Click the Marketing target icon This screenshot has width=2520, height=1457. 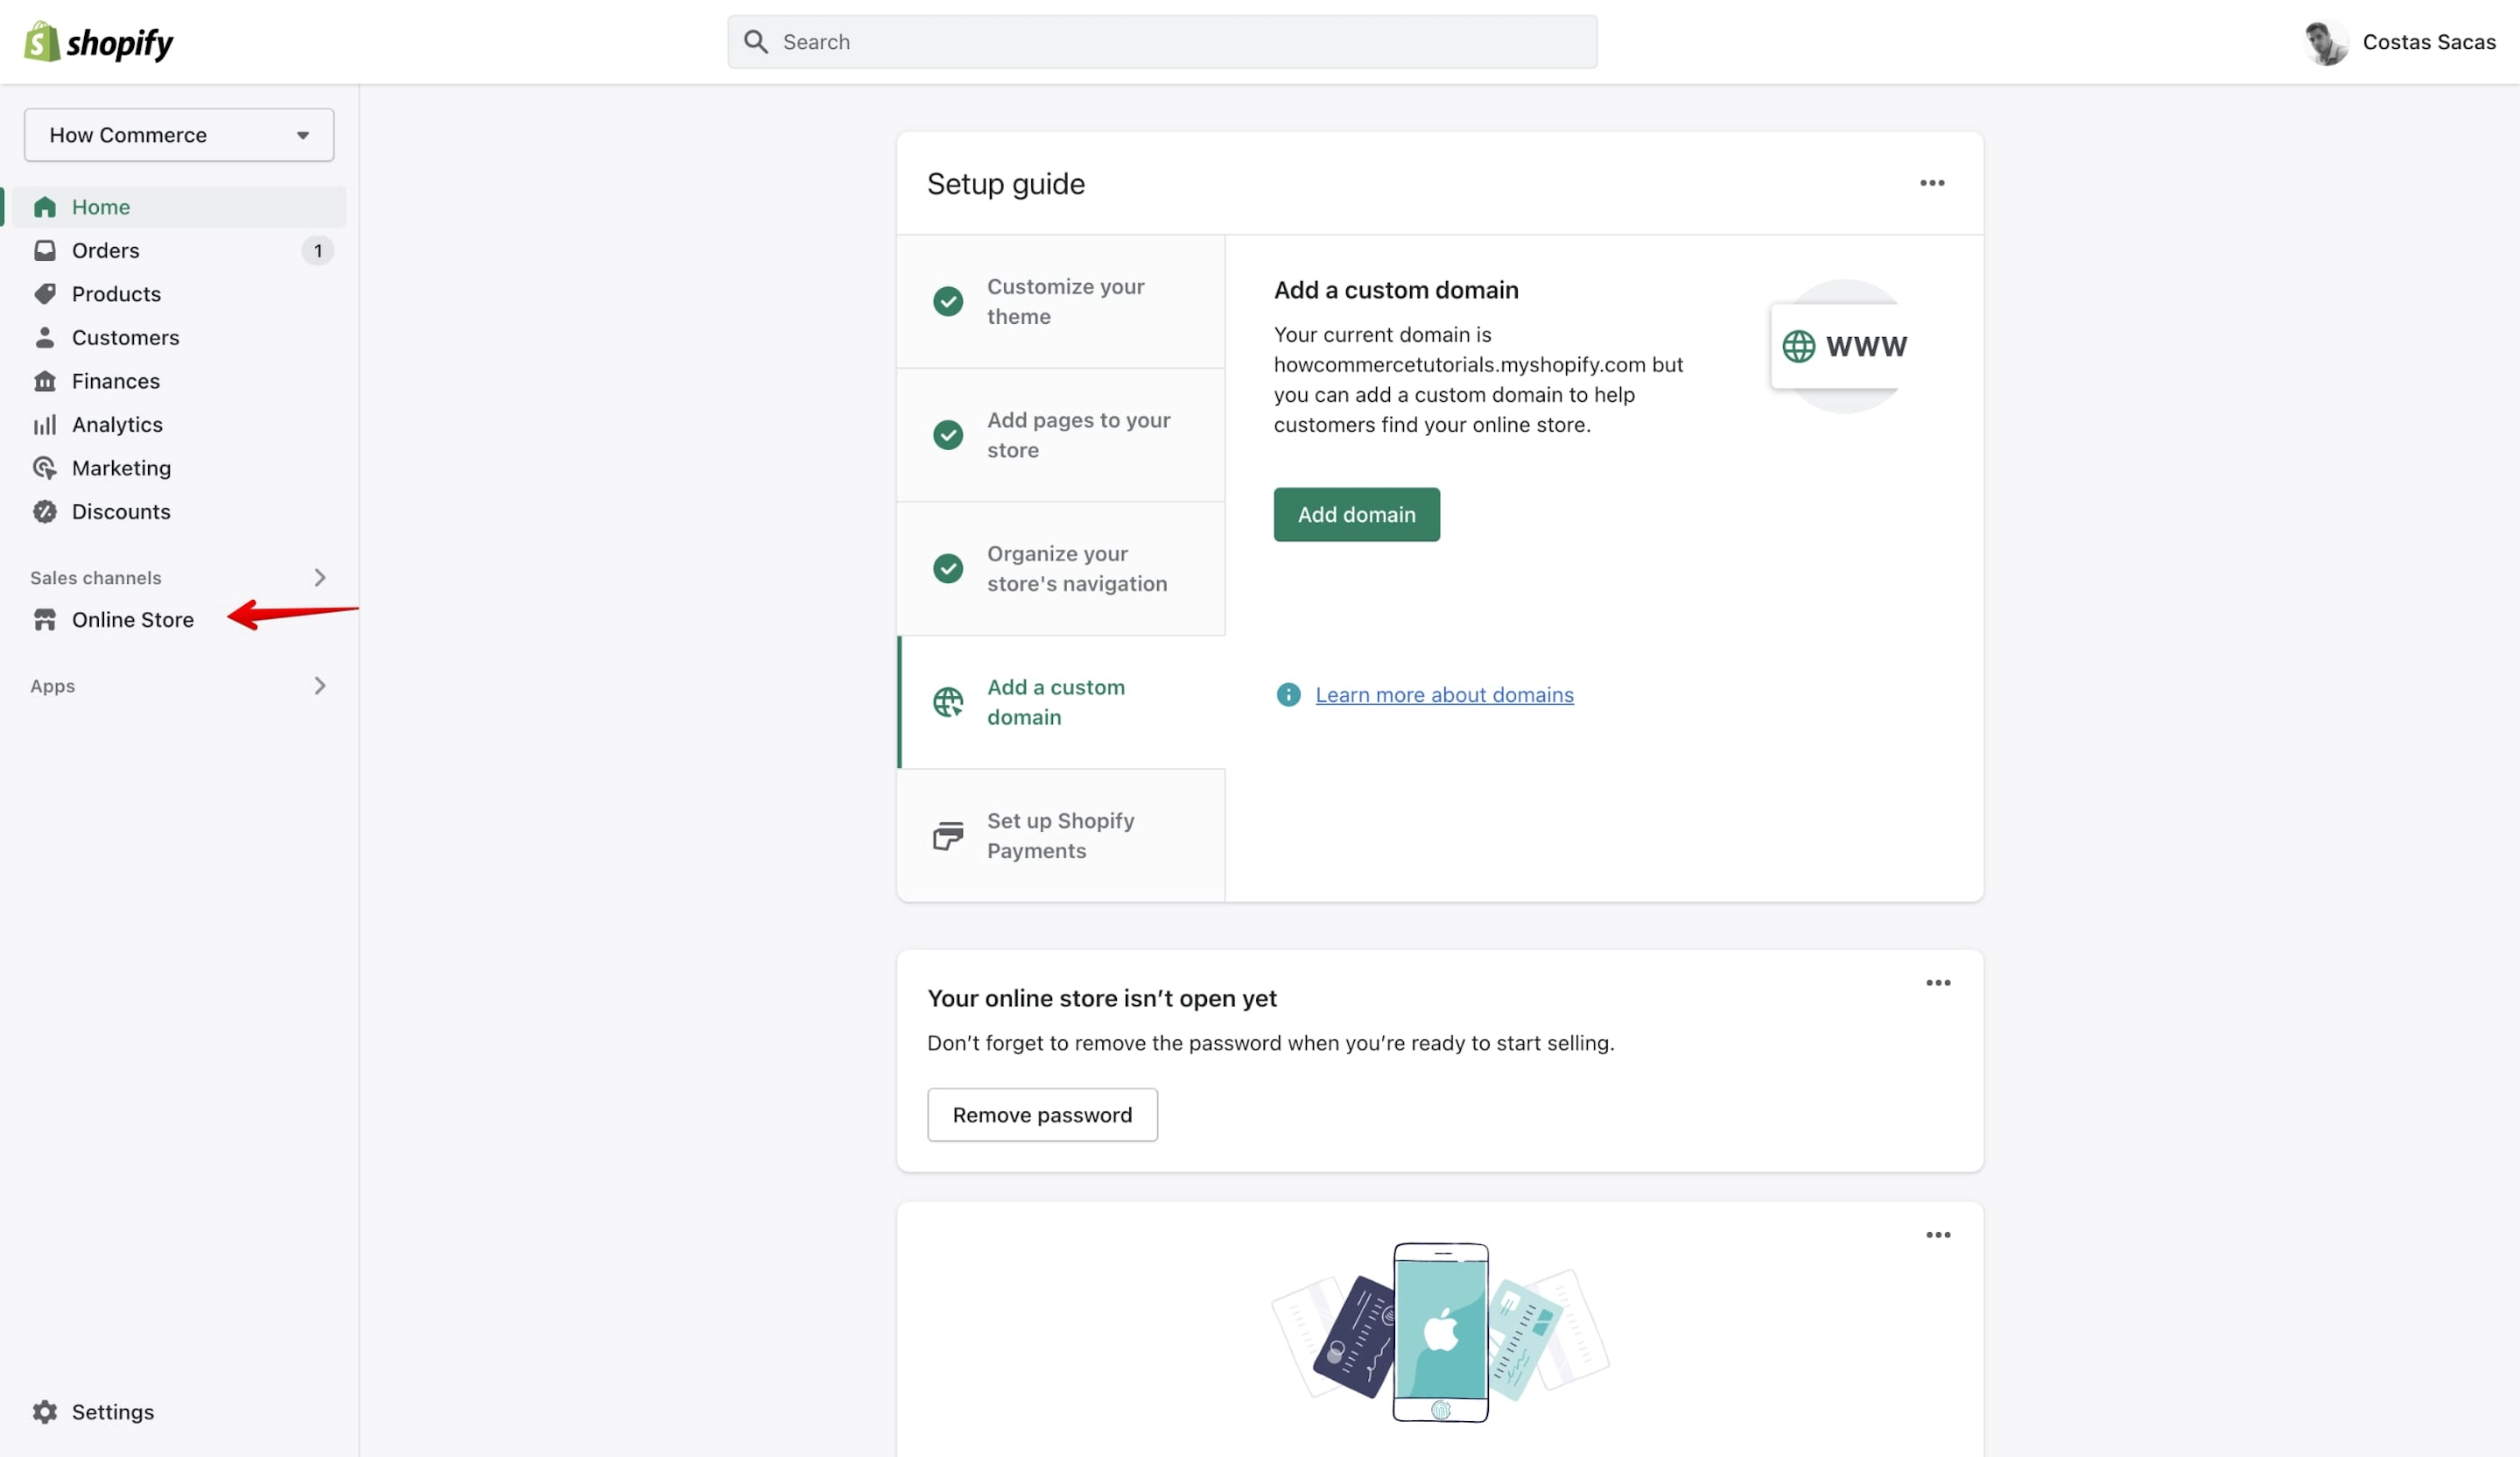(x=45, y=468)
